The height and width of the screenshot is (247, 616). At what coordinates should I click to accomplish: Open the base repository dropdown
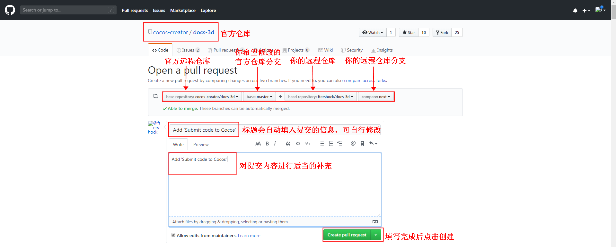(x=202, y=96)
